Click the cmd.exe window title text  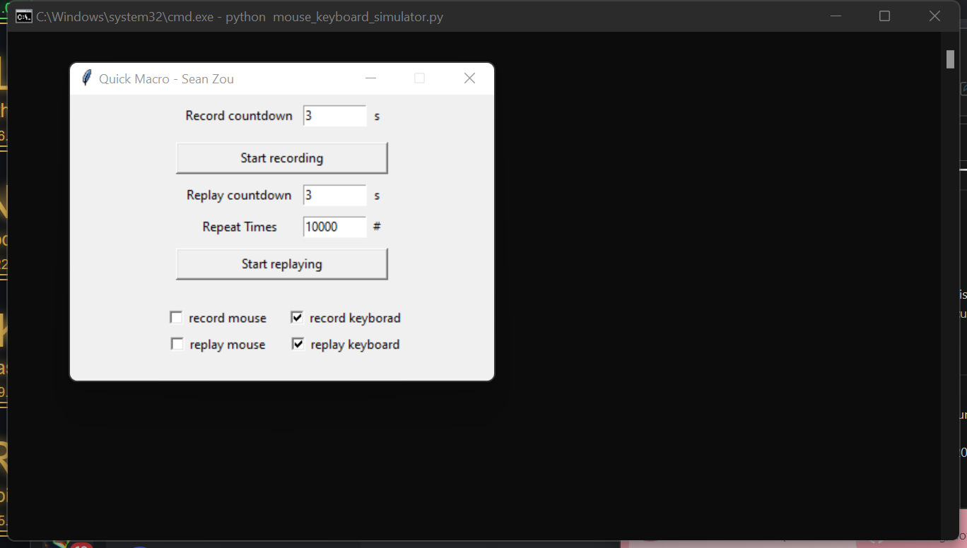point(240,17)
